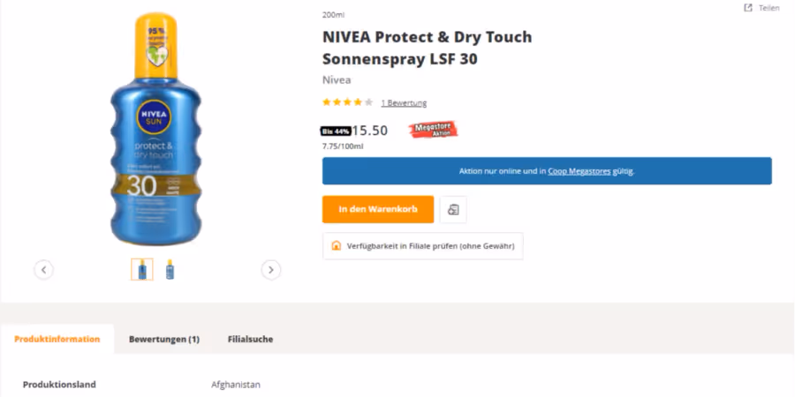Screen dimensions: 795x397
Task: Click the store icon for Filiale availability
Action: (336, 246)
